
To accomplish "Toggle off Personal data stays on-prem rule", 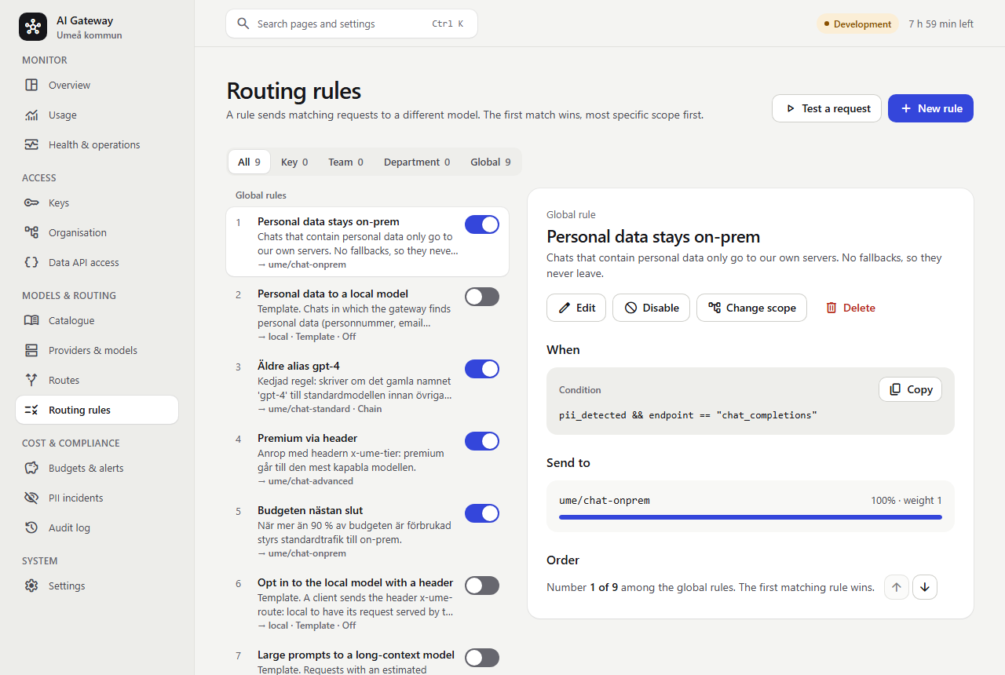I will click(x=482, y=224).
